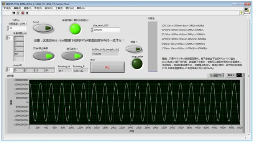Step the size_read_U32 increment arrows
253x142 pixels.
coord(92,29)
